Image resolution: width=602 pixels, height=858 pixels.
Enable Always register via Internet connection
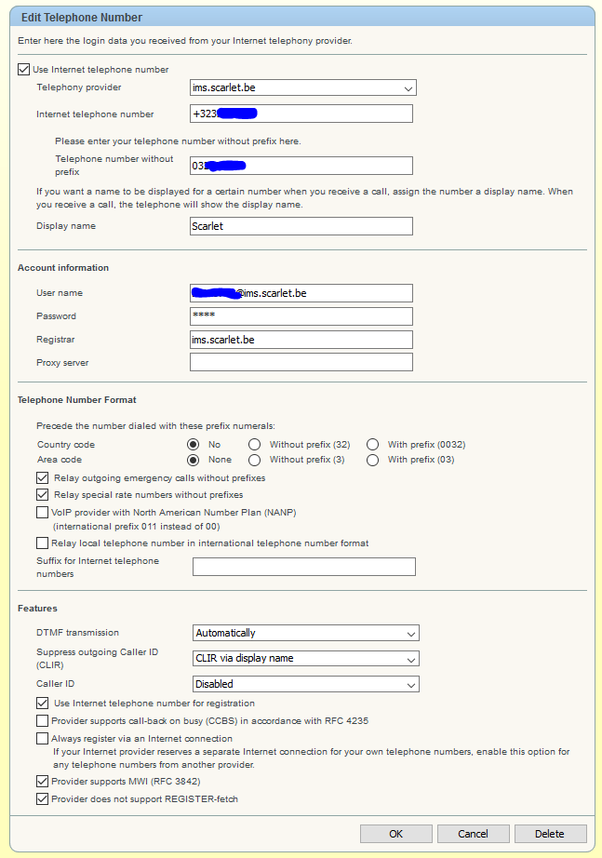point(42,738)
